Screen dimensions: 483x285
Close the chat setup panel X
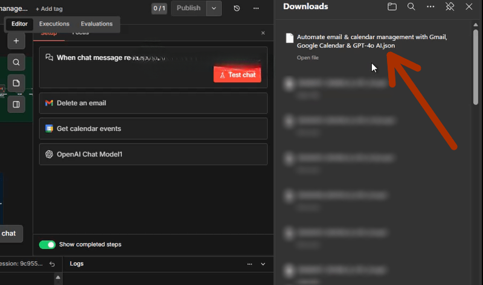click(263, 33)
